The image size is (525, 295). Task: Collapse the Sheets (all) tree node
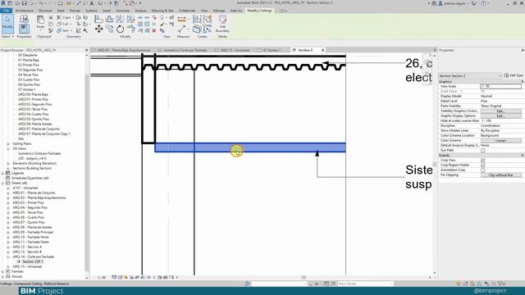click(x=3, y=184)
